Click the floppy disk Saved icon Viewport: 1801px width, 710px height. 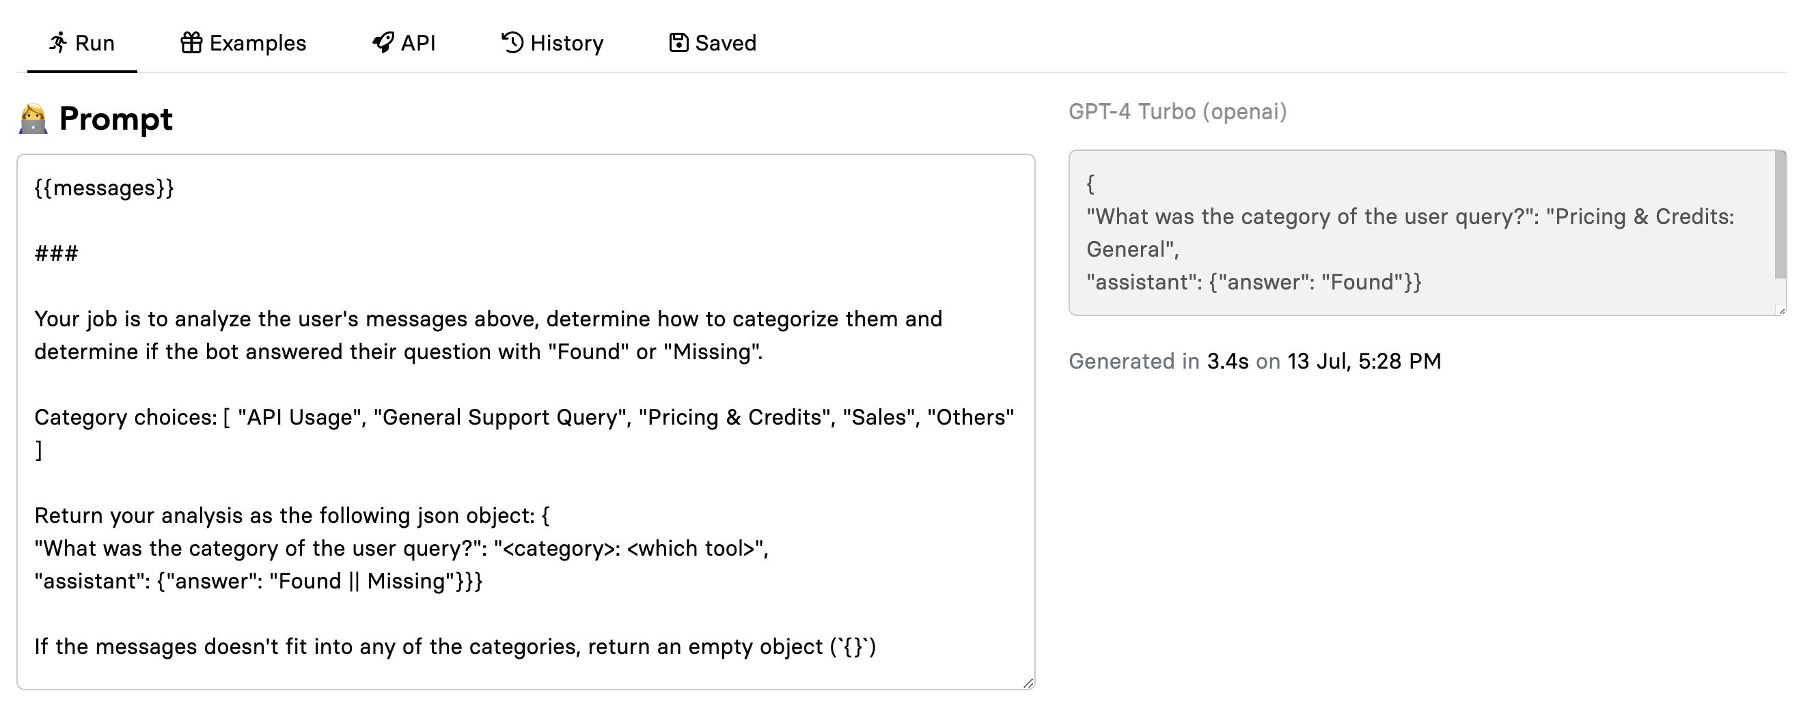678,42
